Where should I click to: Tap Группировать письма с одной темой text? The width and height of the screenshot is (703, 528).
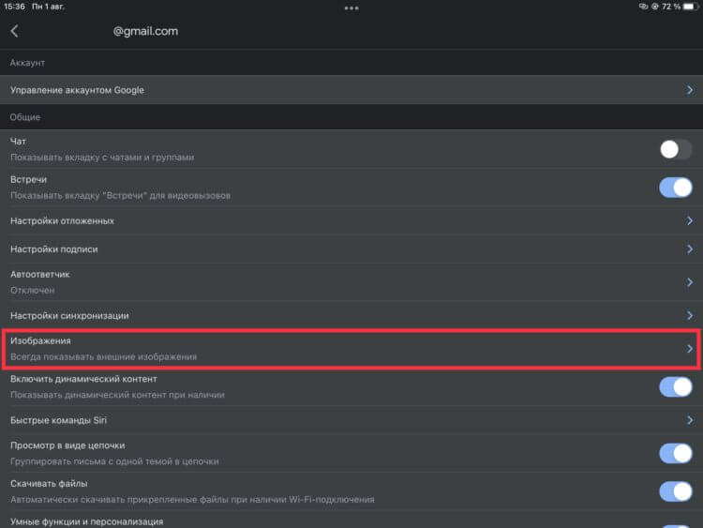click(x=114, y=461)
